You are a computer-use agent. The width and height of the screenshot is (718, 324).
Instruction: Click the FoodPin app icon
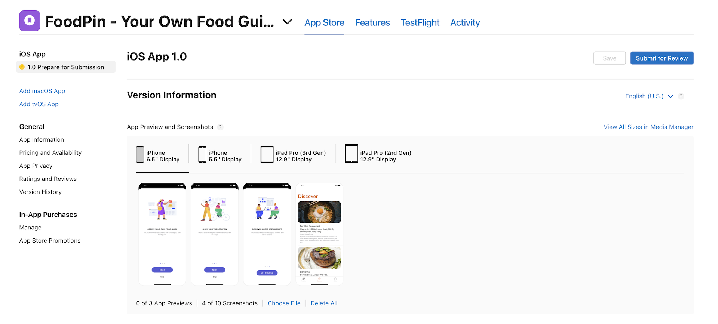pos(29,21)
